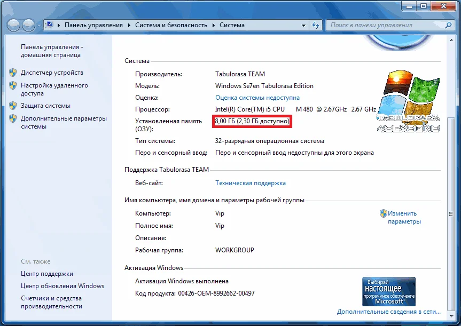Click the shield icon beside Диспетчер устройств
This screenshot has height=326, width=461.
click(13, 73)
